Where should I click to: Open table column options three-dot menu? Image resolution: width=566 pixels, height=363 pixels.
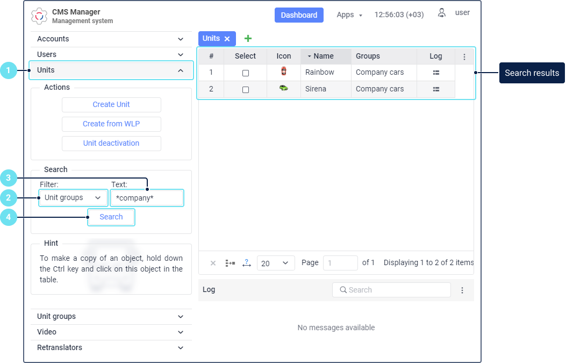click(x=464, y=56)
